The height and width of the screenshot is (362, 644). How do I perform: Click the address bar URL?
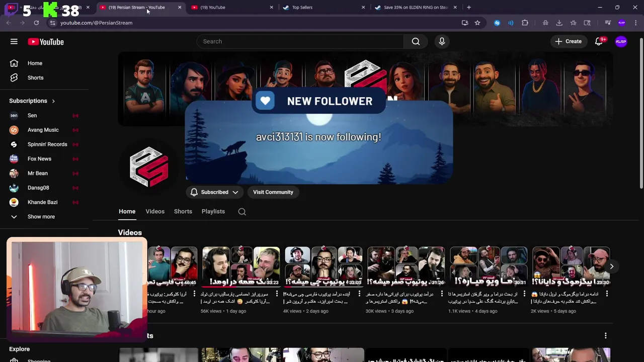pos(96,23)
